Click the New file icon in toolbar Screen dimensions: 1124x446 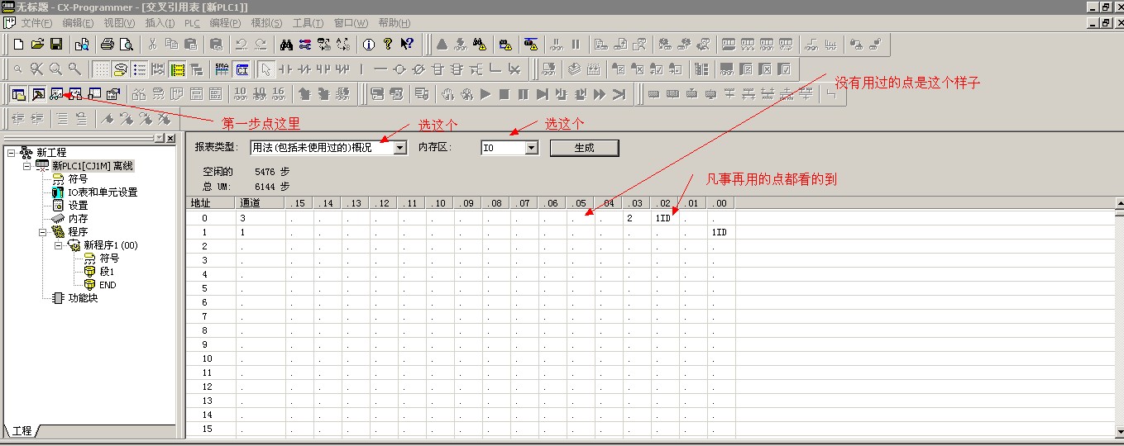[x=18, y=44]
